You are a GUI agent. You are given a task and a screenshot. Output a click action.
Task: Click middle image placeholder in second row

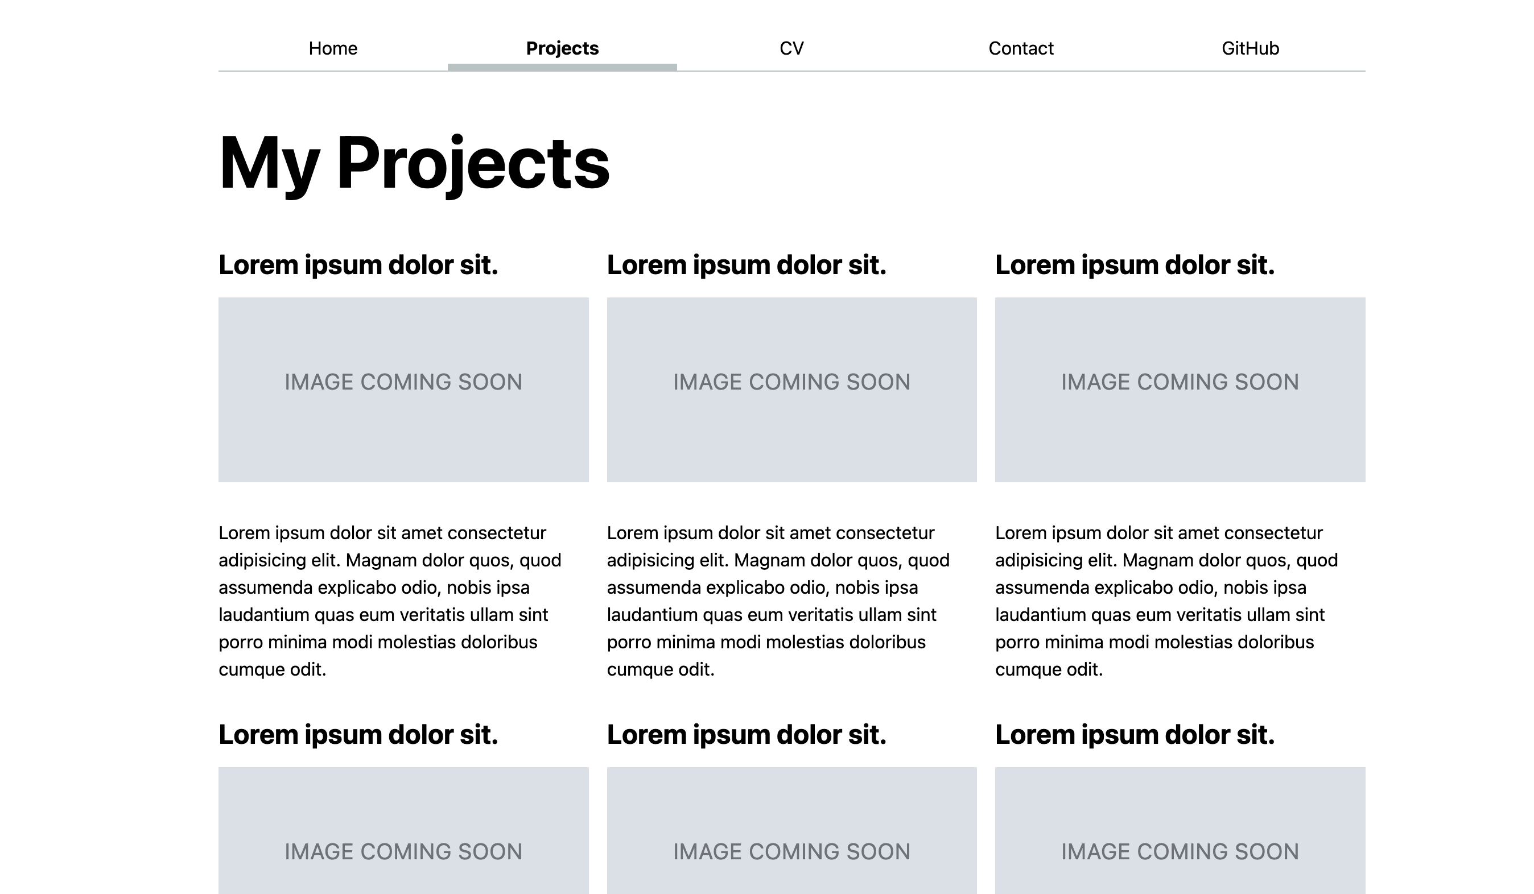pyautogui.click(x=791, y=834)
